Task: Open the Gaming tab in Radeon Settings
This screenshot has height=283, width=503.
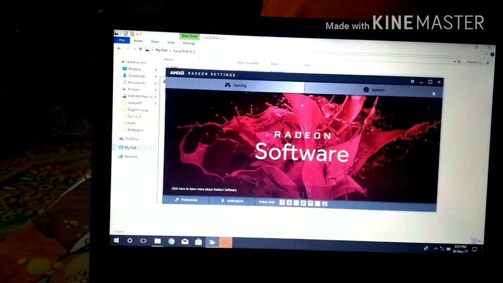Action: [x=235, y=85]
